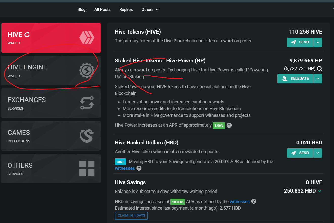
Task: Follow the witnesses link in Hive Savings
Action: point(240,202)
